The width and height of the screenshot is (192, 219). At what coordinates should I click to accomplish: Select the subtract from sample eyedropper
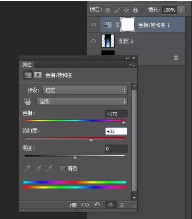coord(49,168)
